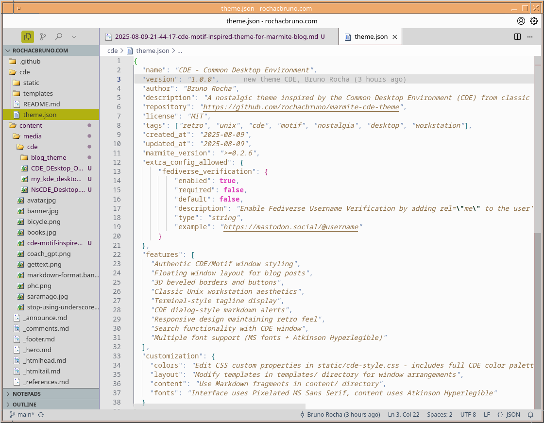Viewport: 544px width, 423px height.
Task: Collapse the top-level cde folder
Action: coord(51,72)
